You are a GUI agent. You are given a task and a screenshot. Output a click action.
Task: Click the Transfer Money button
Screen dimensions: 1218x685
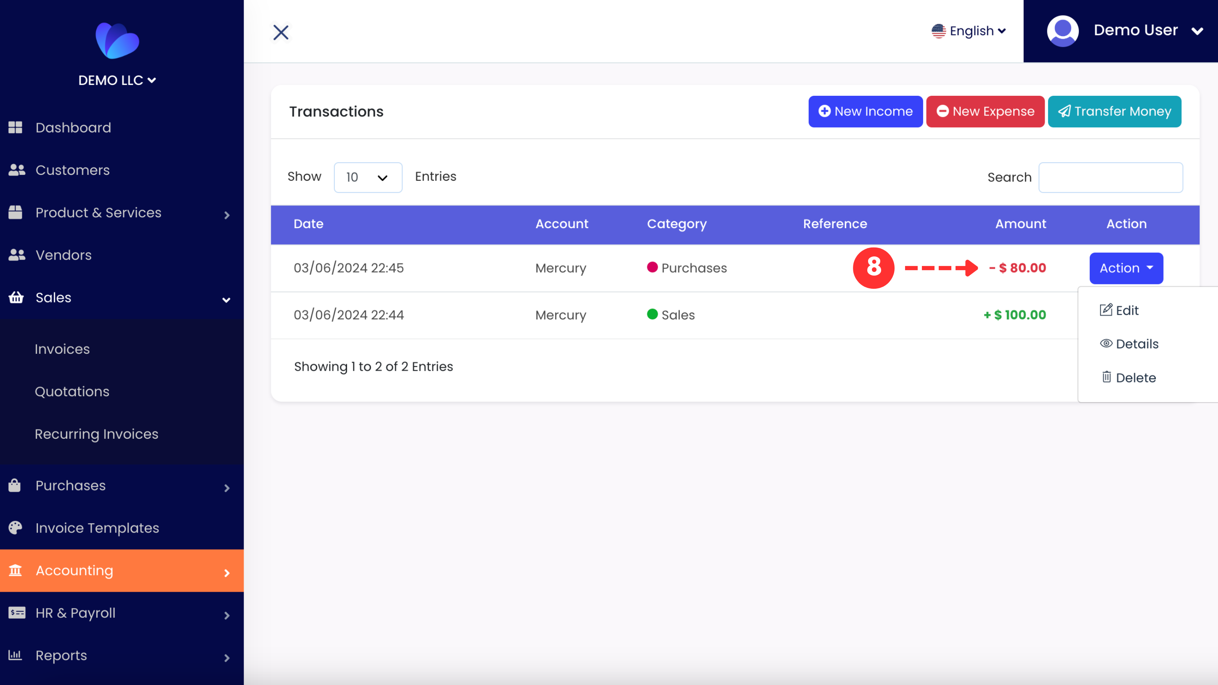[x=1115, y=111]
